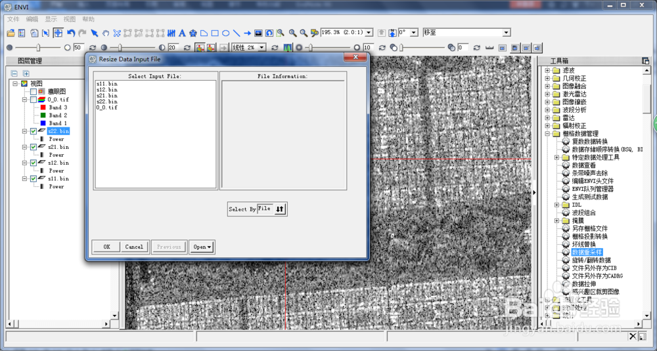Select the ellipse annotation tool

pos(225,33)
